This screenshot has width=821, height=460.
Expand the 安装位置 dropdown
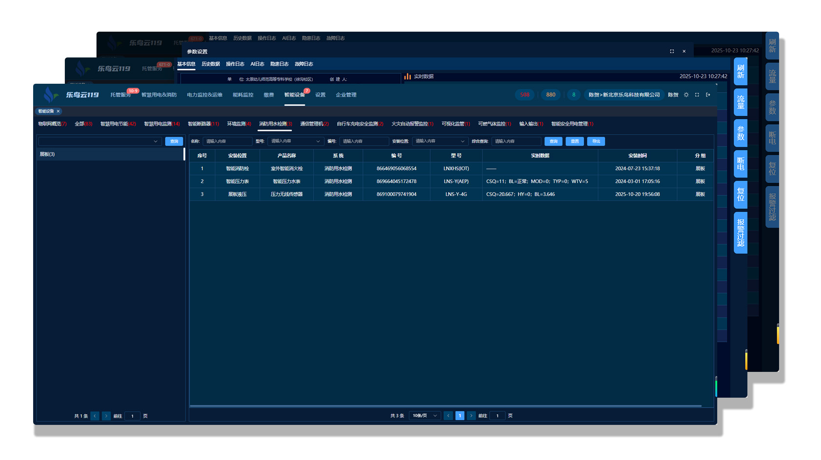pos(439,141)
